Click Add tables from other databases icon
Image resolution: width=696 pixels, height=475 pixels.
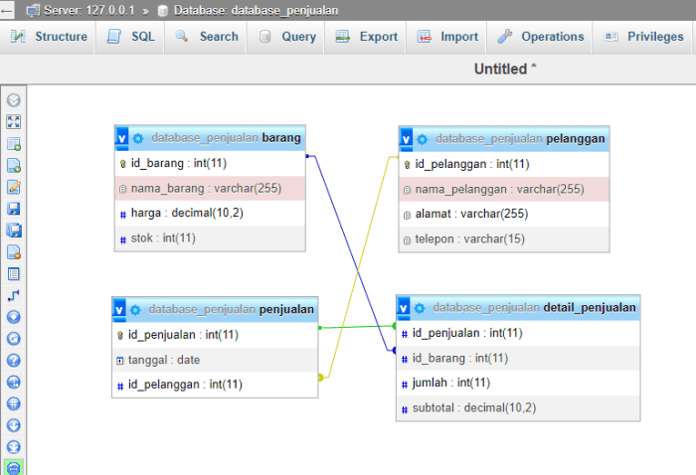13,144
